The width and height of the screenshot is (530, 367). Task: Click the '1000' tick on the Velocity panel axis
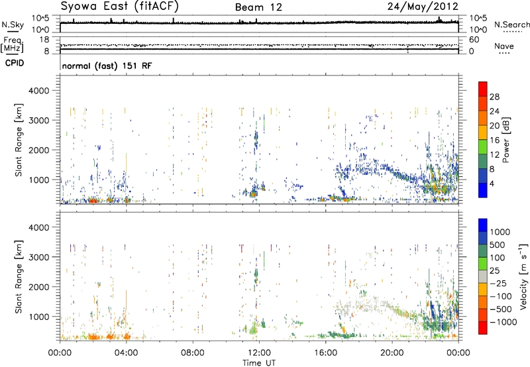pos(38,317)
